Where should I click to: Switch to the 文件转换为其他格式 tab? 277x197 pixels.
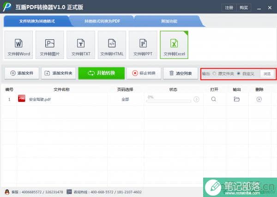pos(37,21)
